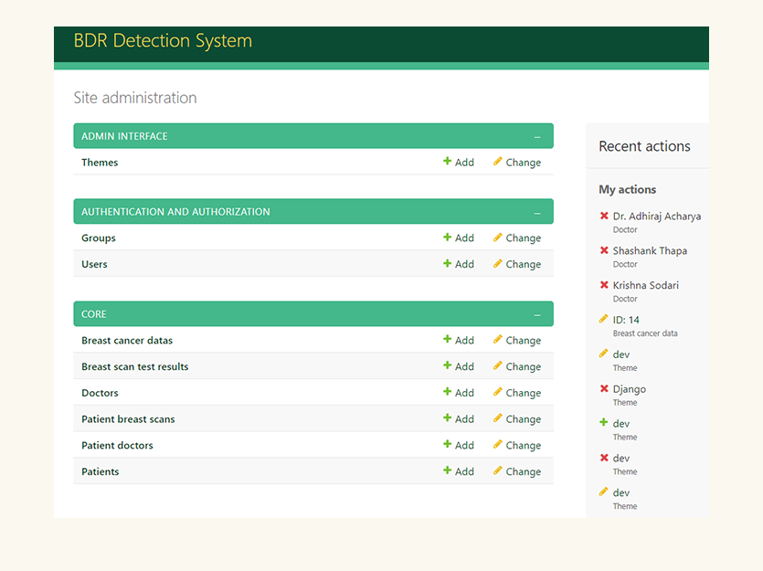Click the Breast cancer data label under ID: 14
The image size is (763, 571).
pos(645,333)
